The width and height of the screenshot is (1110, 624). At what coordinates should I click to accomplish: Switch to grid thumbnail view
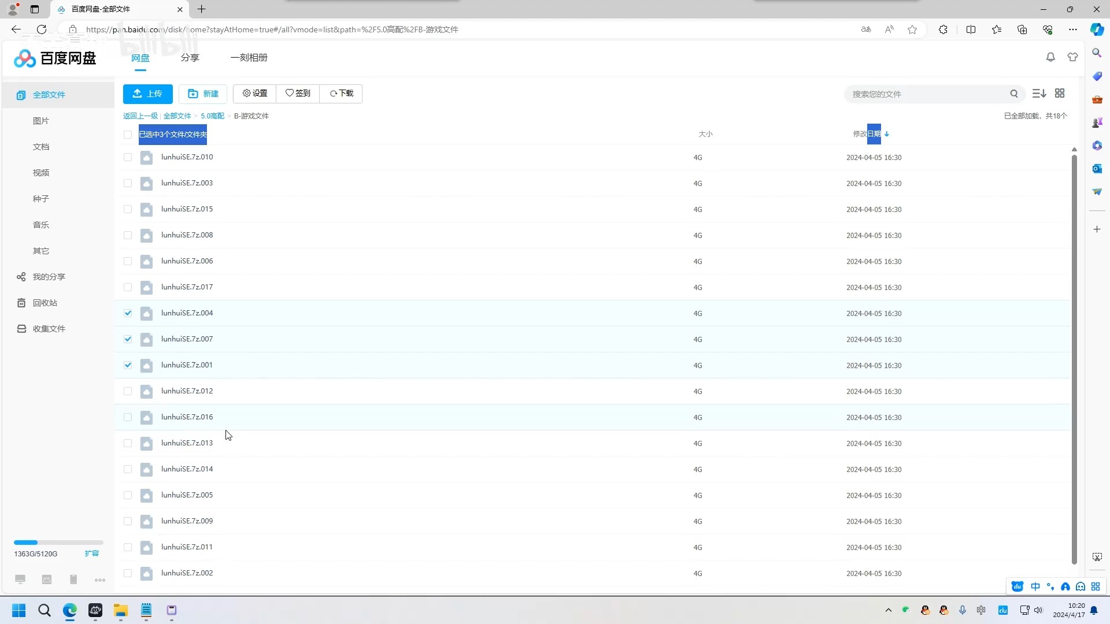(x=1060, y=93)
